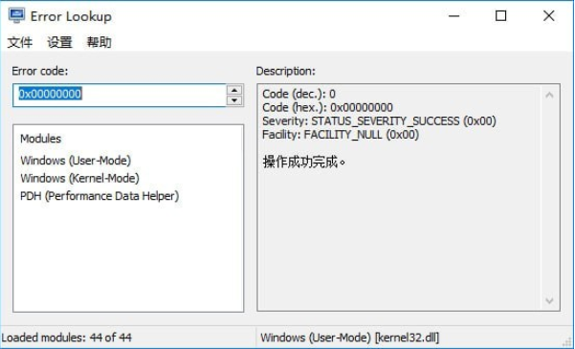
Task: Open the 设置 menu
Action: 59,42
